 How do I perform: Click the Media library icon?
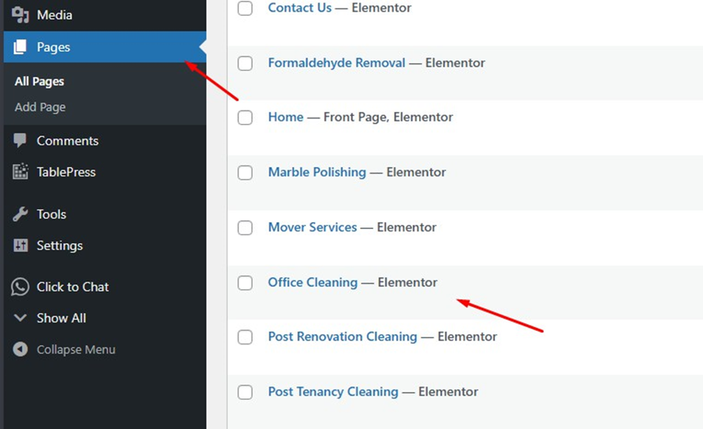click(x=20, y=14)
